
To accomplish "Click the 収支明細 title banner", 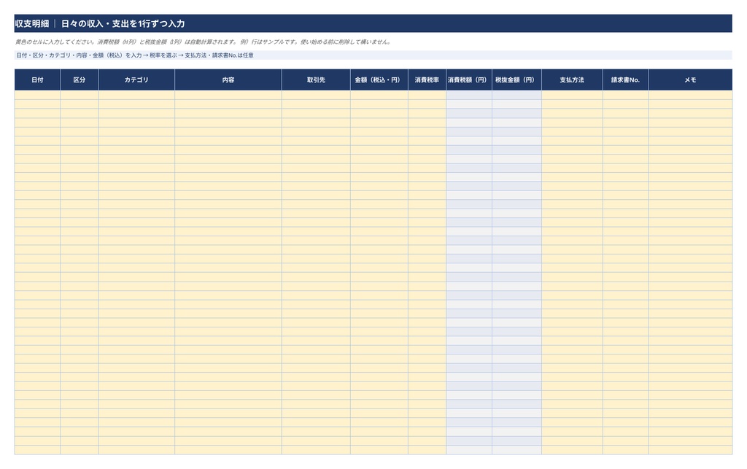I will point(373,23).
